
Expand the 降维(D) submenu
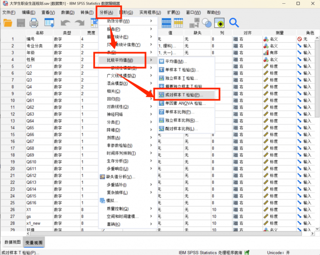point(128,130)
